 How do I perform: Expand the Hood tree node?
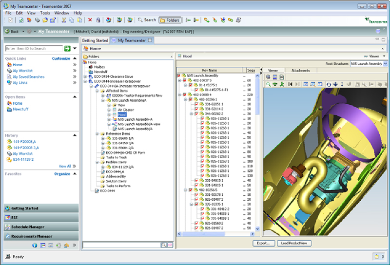pyautogui.click(x=109, y=114)
